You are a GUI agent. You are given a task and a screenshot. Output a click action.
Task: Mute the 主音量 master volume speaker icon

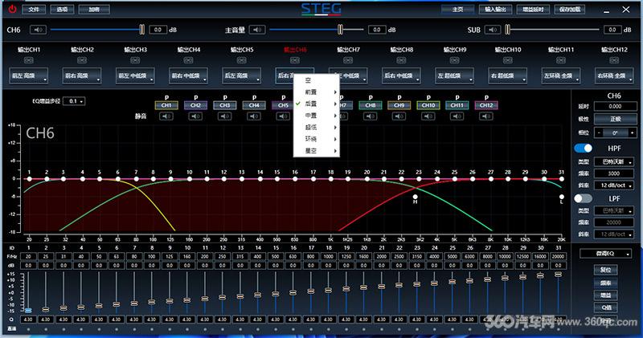(x=257, y=30)
